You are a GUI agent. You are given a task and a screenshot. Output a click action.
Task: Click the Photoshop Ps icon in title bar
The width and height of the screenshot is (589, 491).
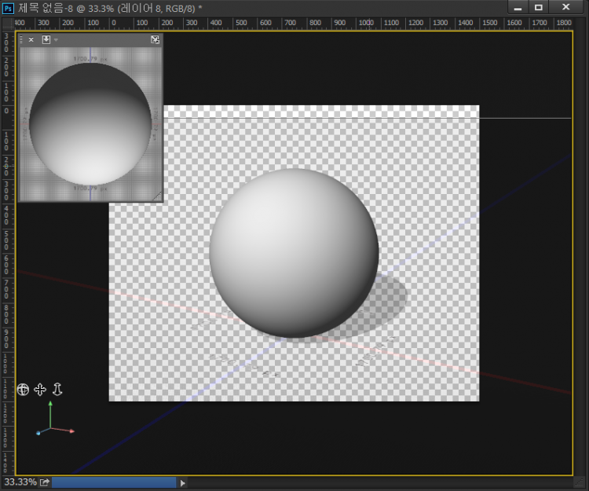[x=8, y=7]
